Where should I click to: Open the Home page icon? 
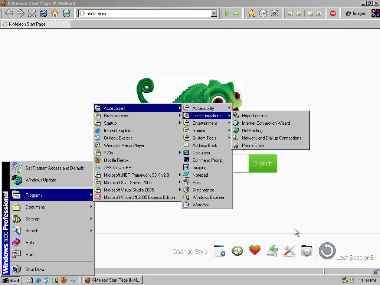(55, 13)
